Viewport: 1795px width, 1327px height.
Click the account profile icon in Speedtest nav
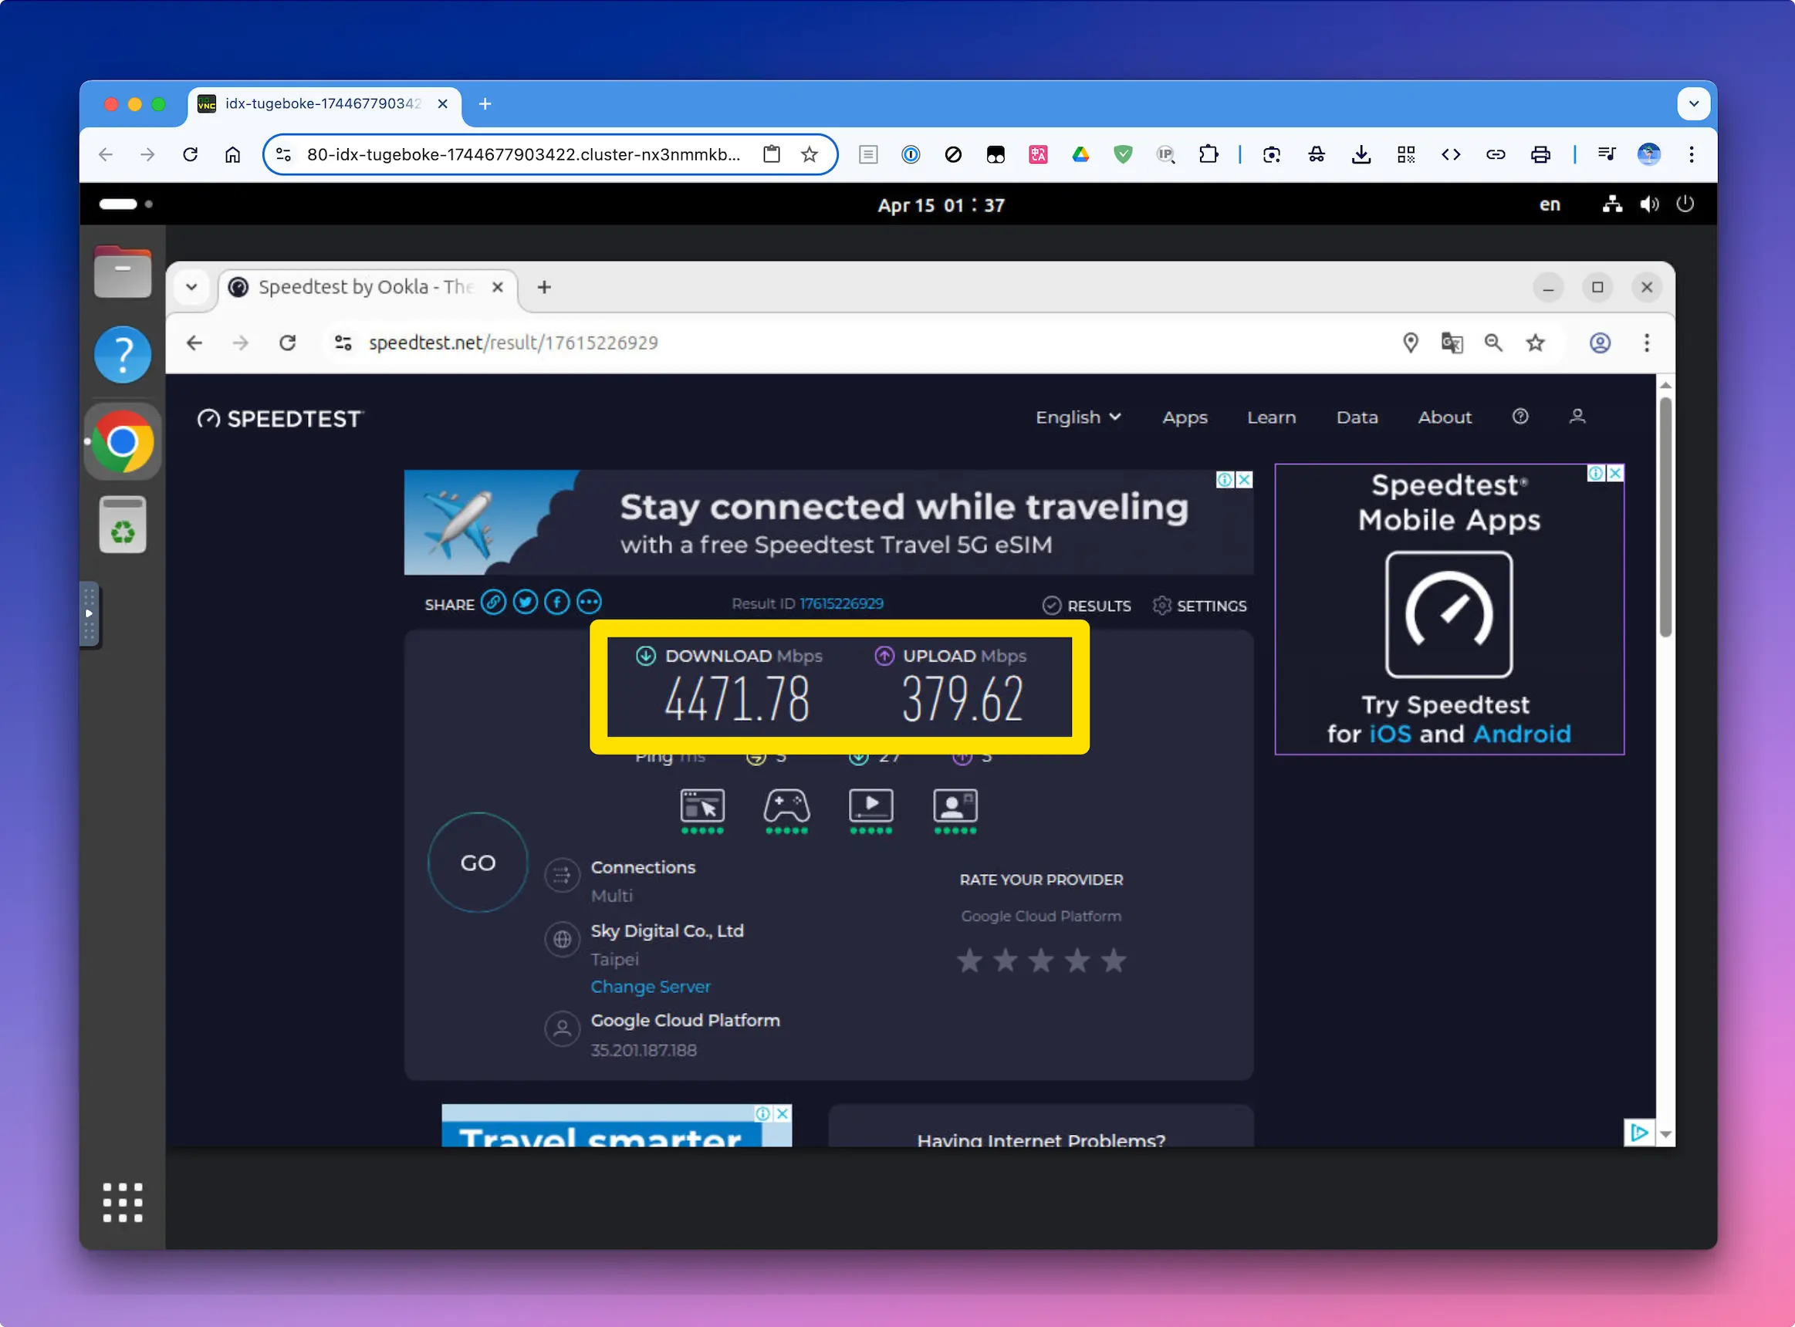(x=1577, y=416)
